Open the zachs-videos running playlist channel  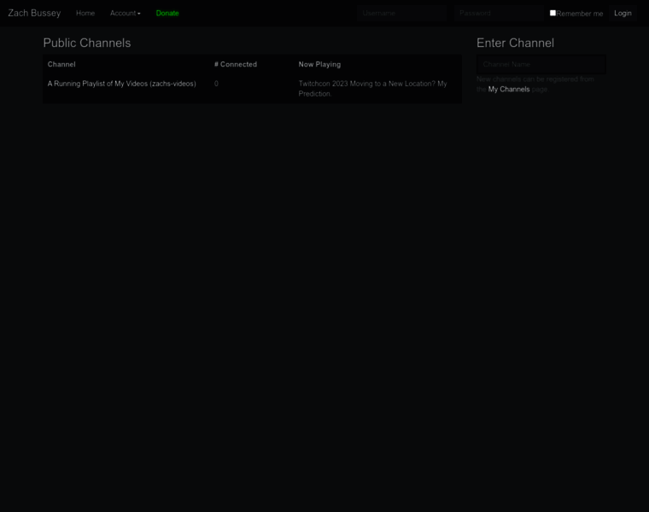tap(121, 84)
